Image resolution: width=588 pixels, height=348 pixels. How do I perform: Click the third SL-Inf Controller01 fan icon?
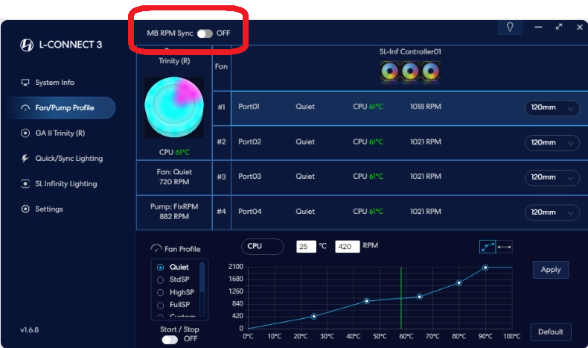click(x=430, y=72)
